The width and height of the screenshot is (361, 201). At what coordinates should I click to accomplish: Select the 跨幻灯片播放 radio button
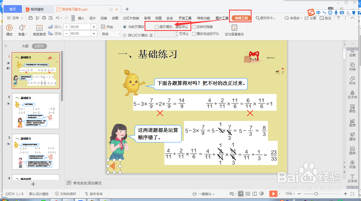(125, 35)
